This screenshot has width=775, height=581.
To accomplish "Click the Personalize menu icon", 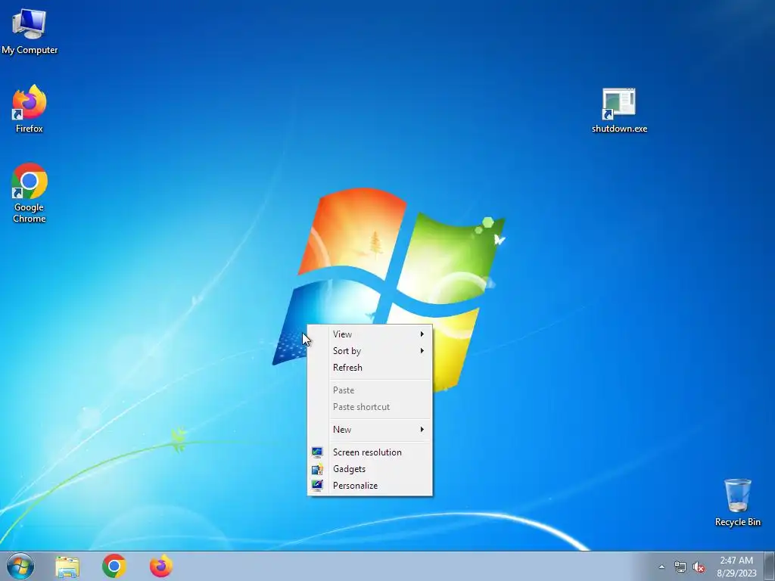I will 317,486.
